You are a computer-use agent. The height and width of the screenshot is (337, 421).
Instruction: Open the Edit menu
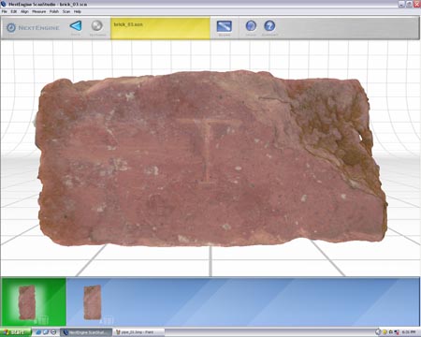[14, 11]
